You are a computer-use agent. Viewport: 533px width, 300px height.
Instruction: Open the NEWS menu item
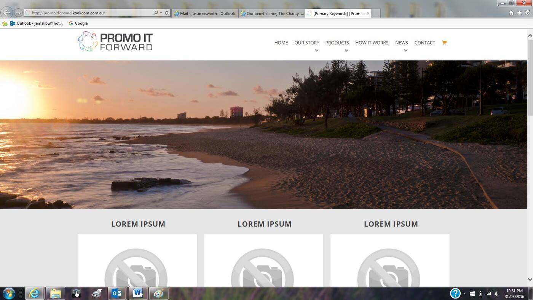tap(402, 43)
